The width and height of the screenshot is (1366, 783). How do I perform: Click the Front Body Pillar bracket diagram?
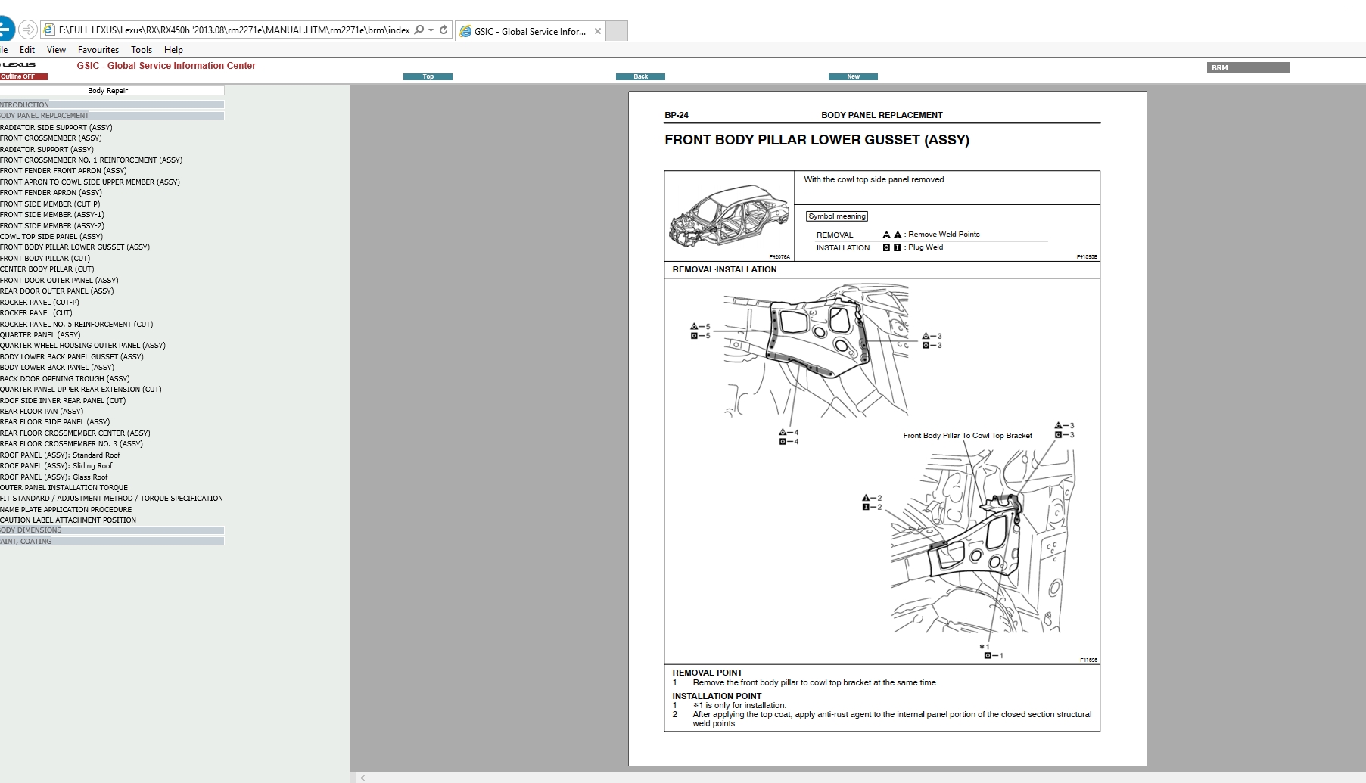coord(982,541)
